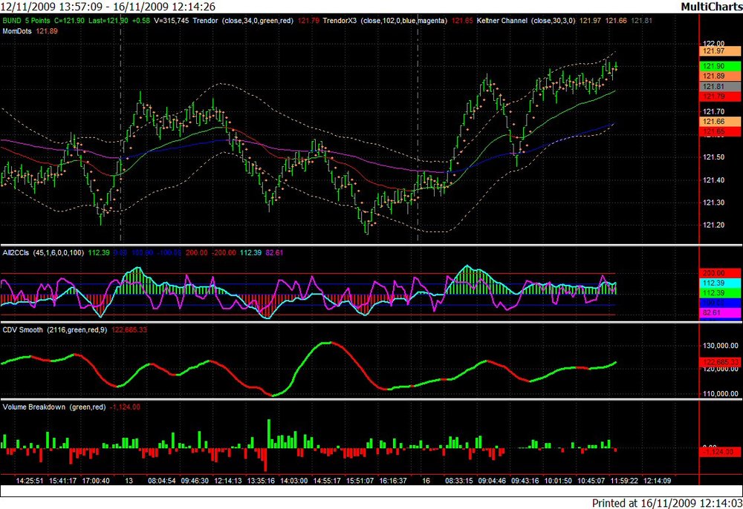Click the 121.70 price scale label
This screenshot has height=509, width=743.
[x=713, y=111]
